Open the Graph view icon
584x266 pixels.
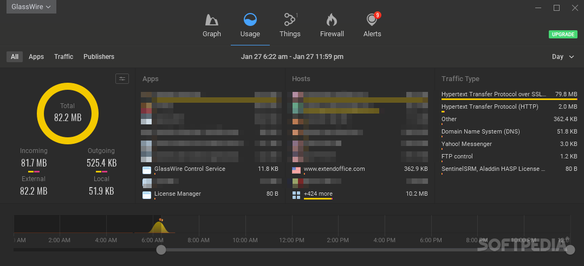[x=211, y=19]
